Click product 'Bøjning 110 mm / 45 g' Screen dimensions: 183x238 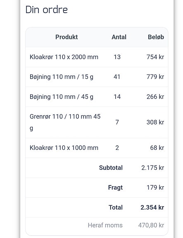point(62,97)
